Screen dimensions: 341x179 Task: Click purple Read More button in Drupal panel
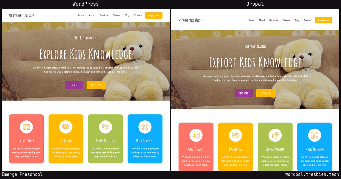244,93
